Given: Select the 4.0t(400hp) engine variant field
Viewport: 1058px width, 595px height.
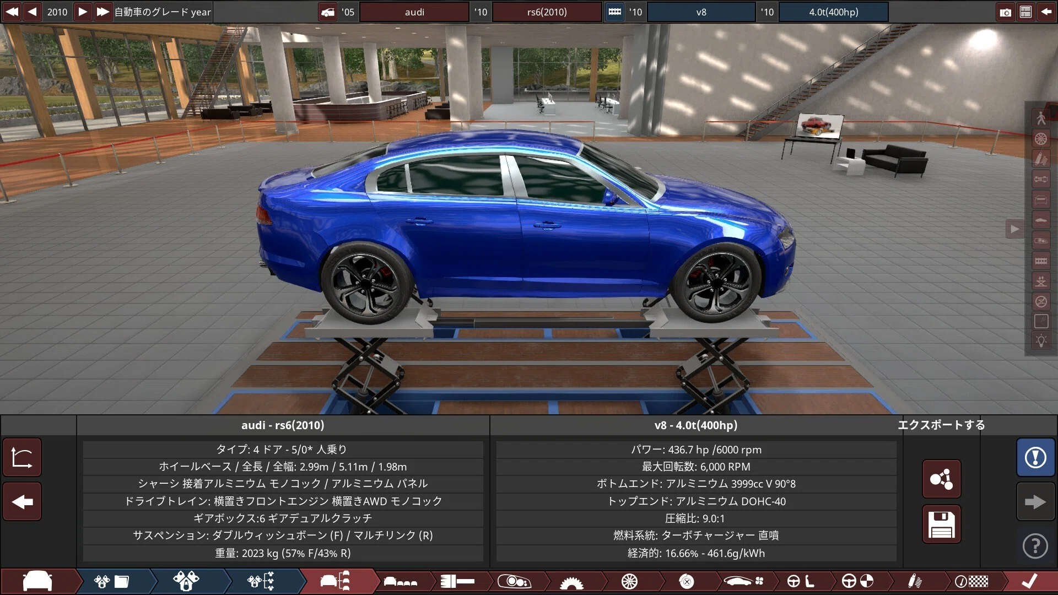Looking at the screenshot, I should point(833,12).
